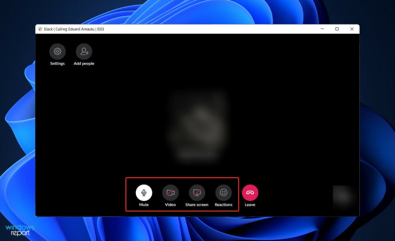Click the Slack logo in the title bar
Image resolution: width=395 pixels, height=241 pixels.
pyautogui.click(x=40, y=29)
